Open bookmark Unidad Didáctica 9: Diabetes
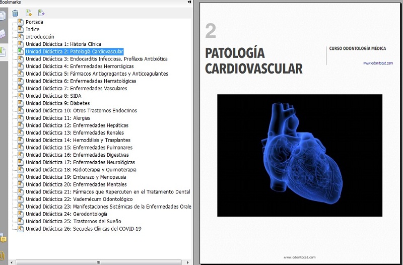This screenshot has width=403, height=265. pyautogui.click(x=57, y=103)
